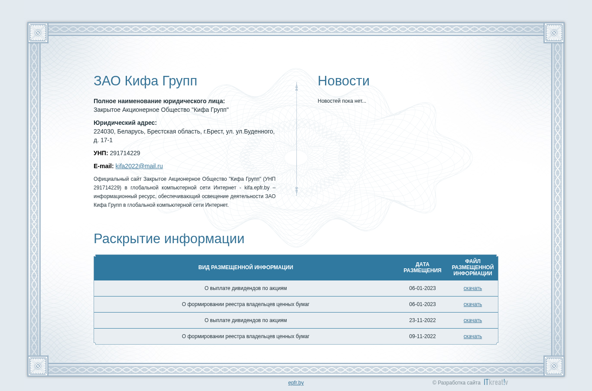592x391 pixels.
Task: Click the ЗАО Кифа Групп heading
Action: [145, 81]
